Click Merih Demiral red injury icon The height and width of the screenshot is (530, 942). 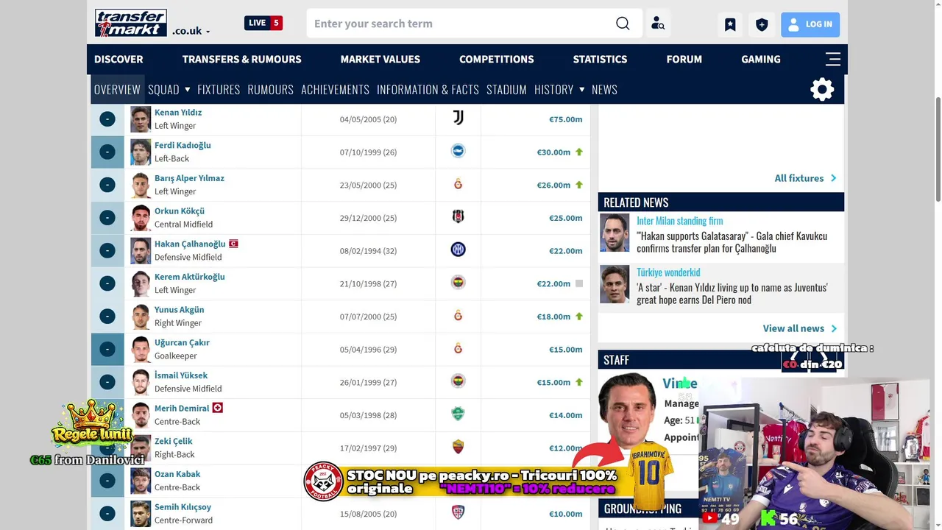217,408
